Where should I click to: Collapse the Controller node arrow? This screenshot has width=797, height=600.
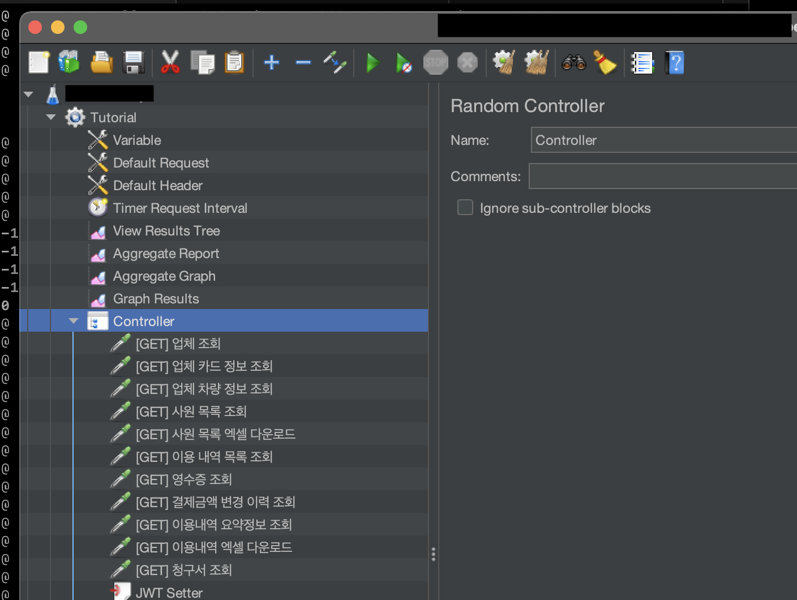click(x=74, y=321)
